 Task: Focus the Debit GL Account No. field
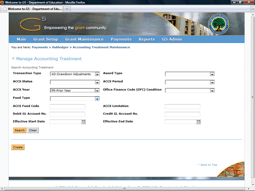point(67,114)
